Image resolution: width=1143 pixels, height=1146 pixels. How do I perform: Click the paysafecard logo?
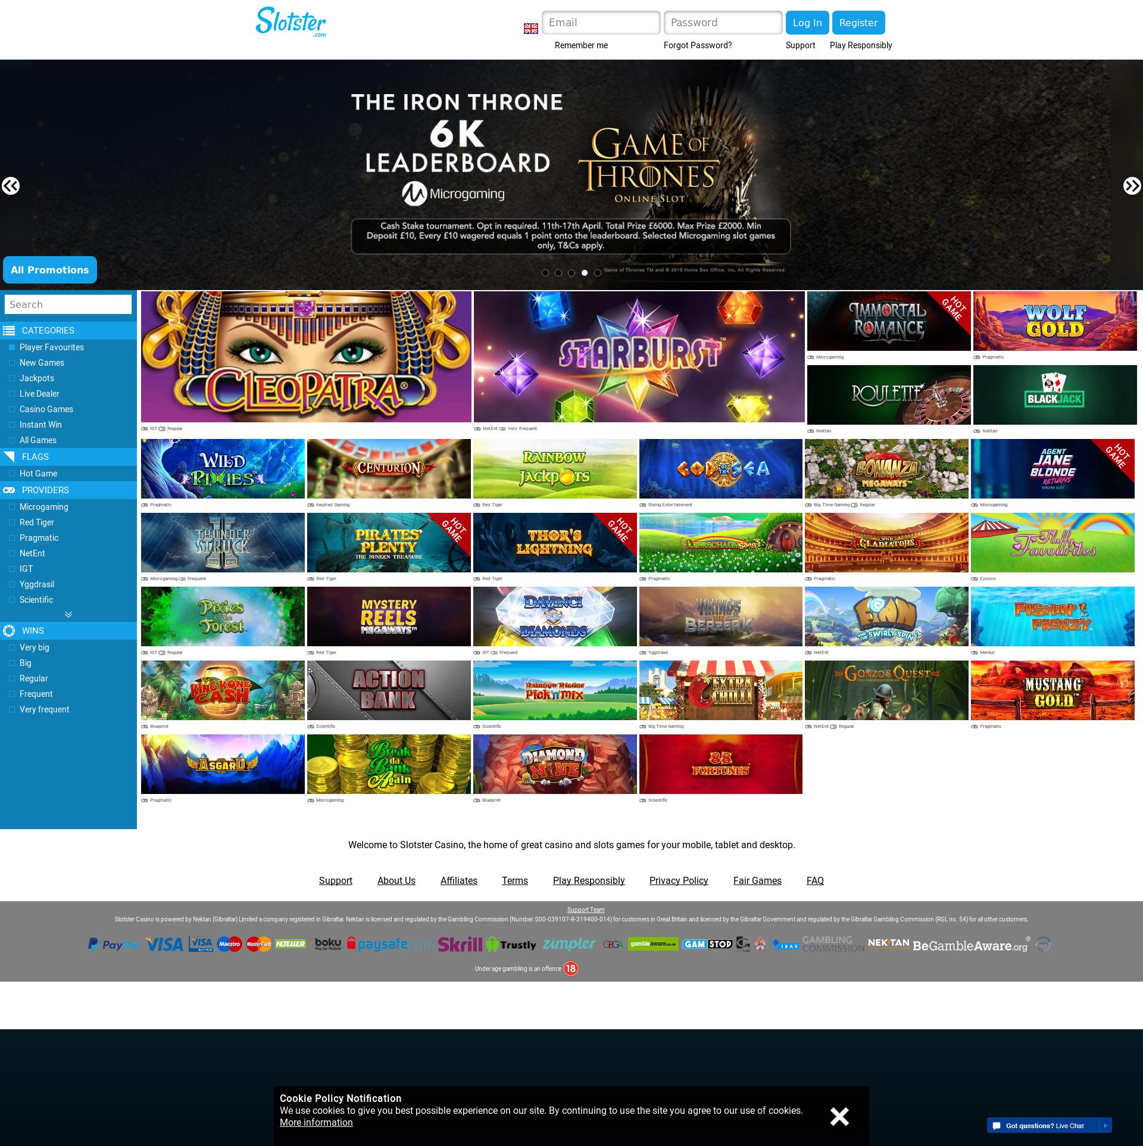pyautogui.click(x=391, y=944)
